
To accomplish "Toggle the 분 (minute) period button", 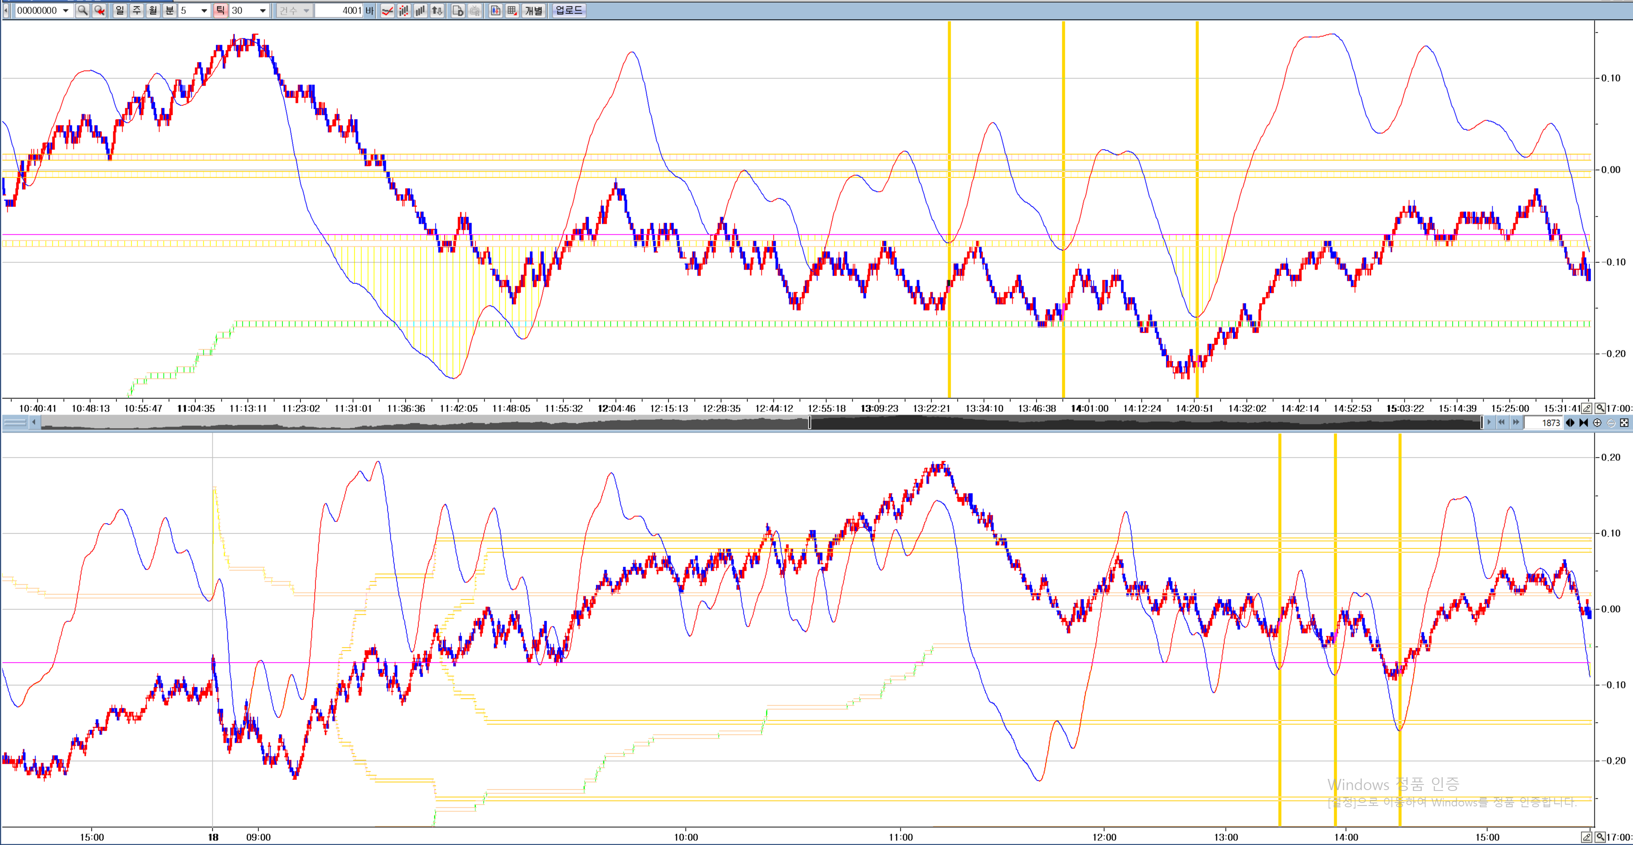I will [x=169, y=10].
